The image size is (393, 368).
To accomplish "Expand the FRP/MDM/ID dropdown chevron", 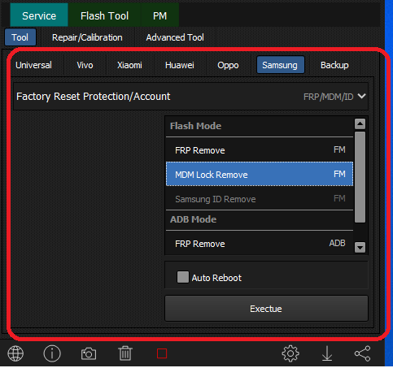I will 362,96.
